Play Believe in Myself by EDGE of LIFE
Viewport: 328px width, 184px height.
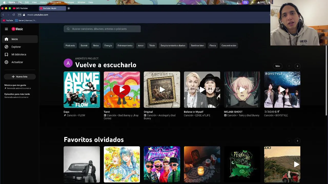202,90
